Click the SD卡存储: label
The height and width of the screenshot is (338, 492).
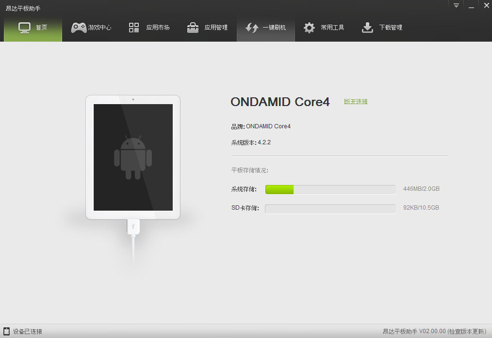tap(245, 208)
